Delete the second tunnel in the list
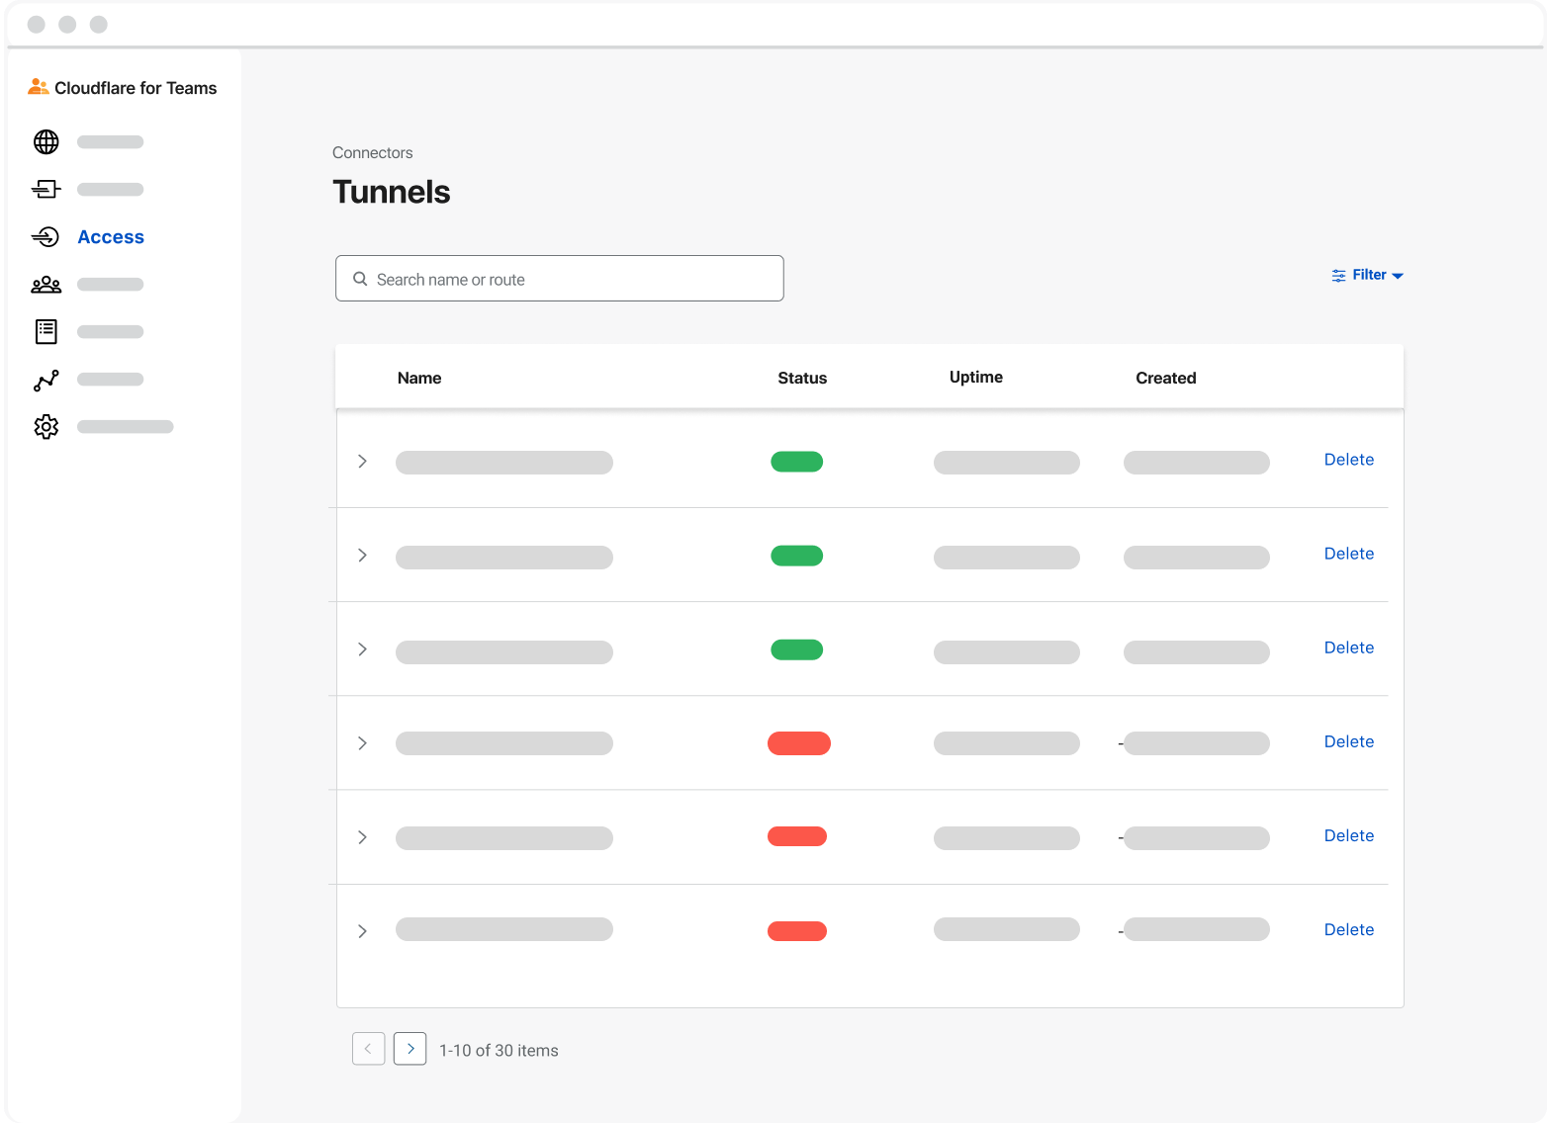 tap(1349, 554)
